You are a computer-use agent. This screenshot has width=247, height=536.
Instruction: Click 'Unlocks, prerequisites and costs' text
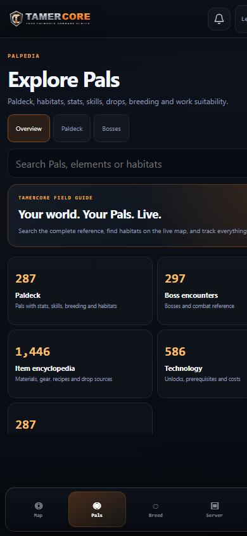point(203,379)
